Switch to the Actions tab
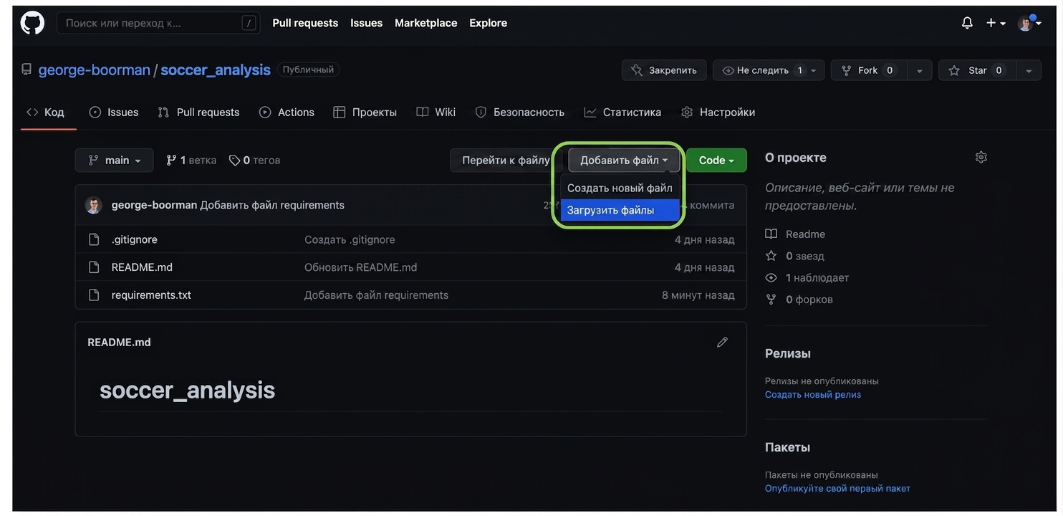 pos(287,112)
